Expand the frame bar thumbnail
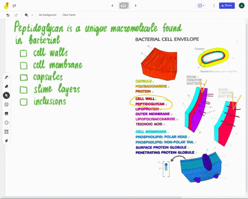The height and width of the screenshot is (199, 248). pyautogui.click(x=124, y=6)
